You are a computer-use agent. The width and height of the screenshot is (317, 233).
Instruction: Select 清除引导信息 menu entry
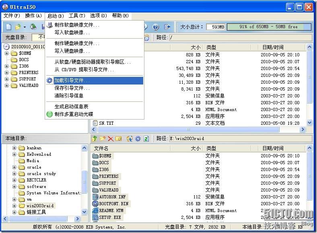pyautogui.click(x=95, y=96)
